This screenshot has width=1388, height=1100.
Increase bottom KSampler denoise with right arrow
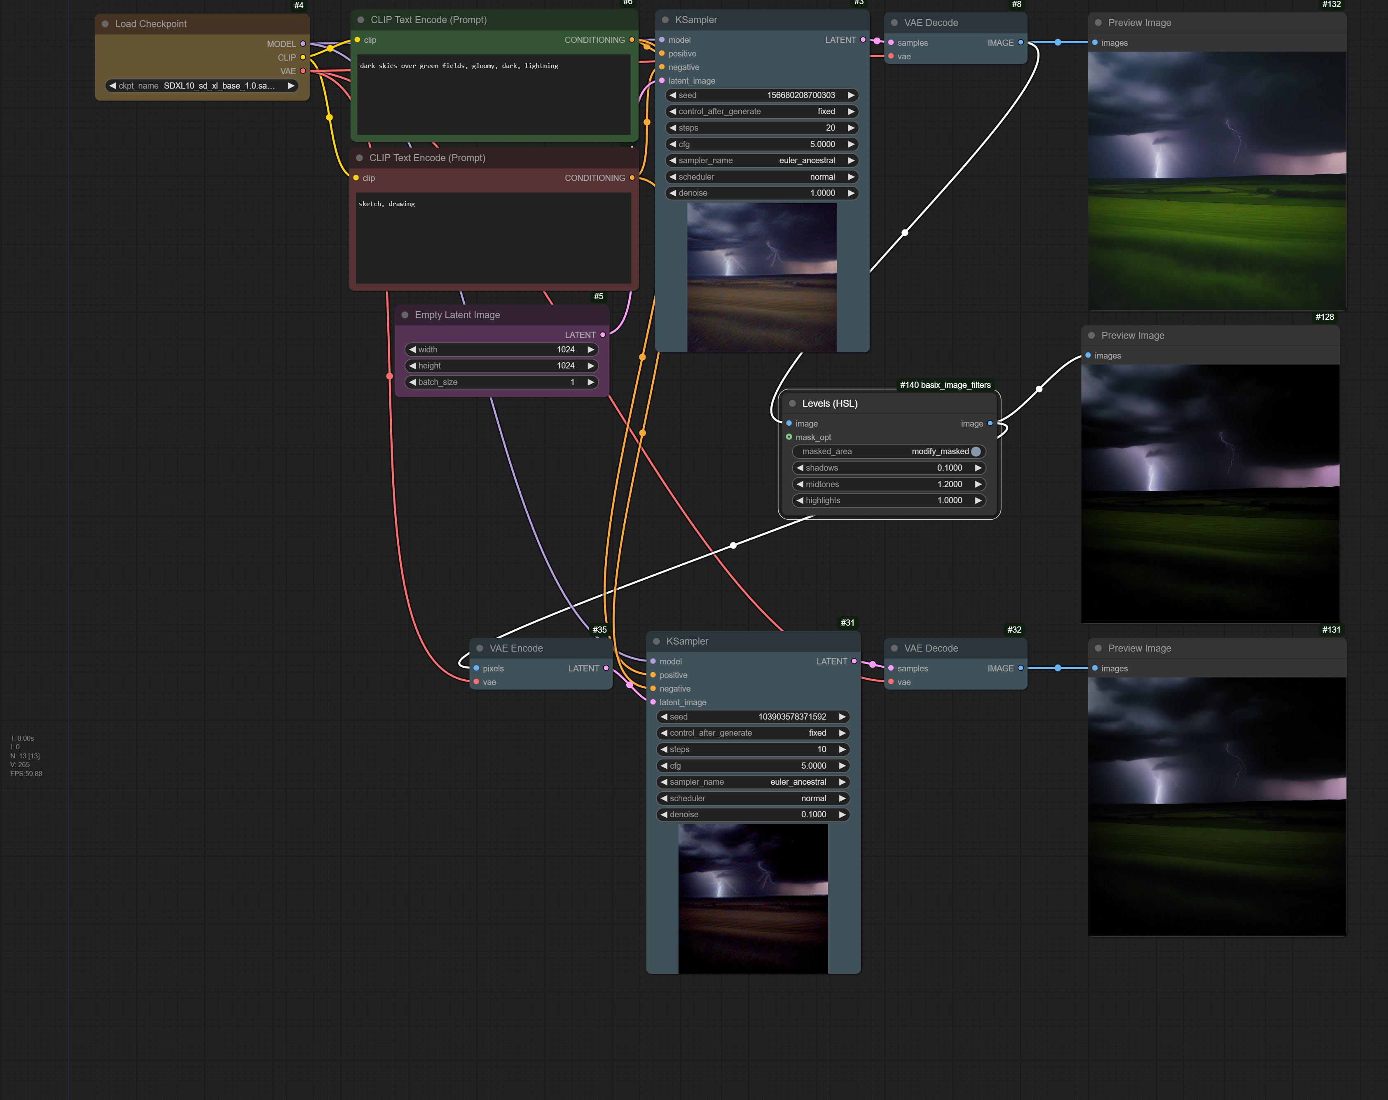(x=842, y=815)
